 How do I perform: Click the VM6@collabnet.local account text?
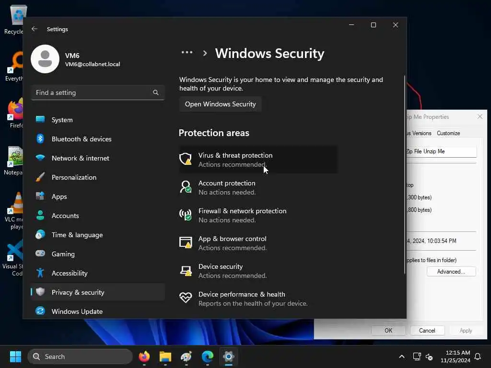[93, 64]
